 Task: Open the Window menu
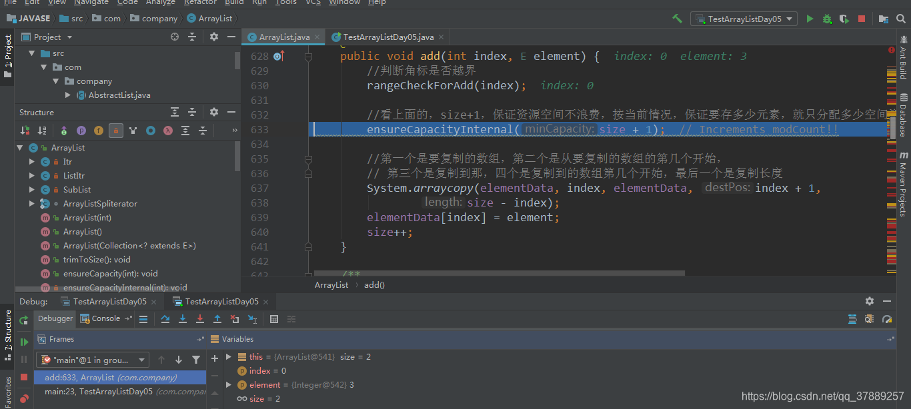[x=344, y=3]
